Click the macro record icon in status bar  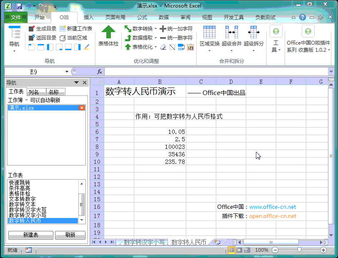[x=28, y=250]
